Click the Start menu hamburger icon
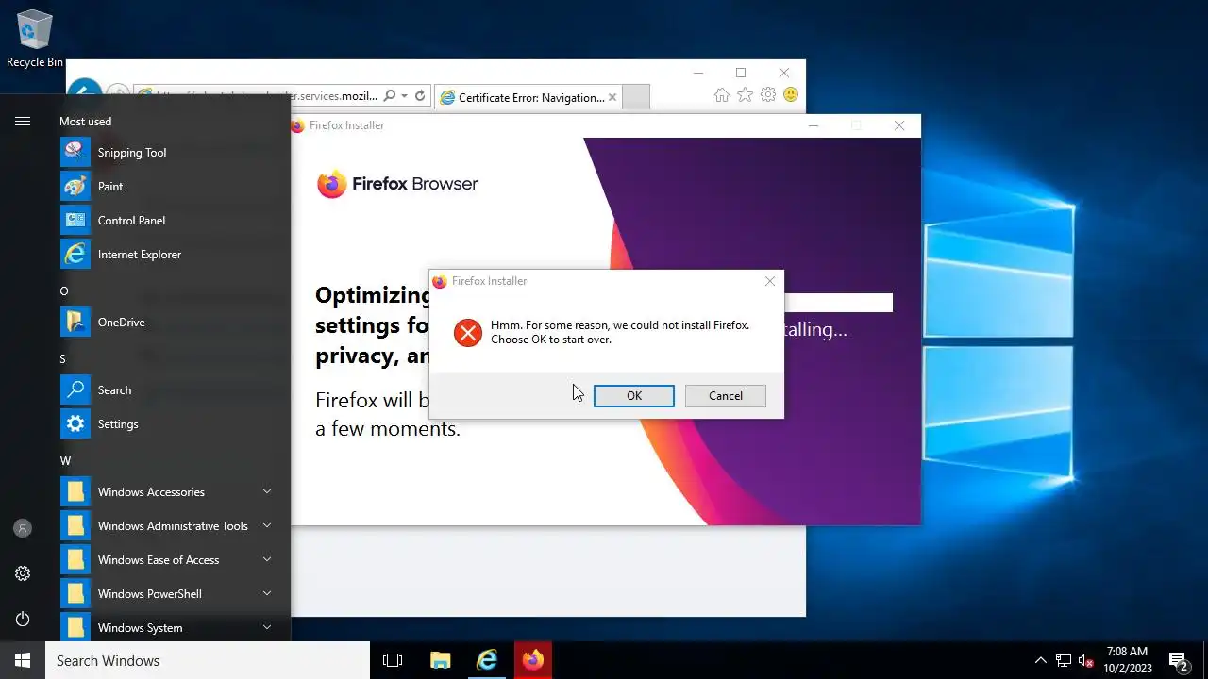Screen dimensions: 1208x679 pyautogui.click(x=23, y=121)
